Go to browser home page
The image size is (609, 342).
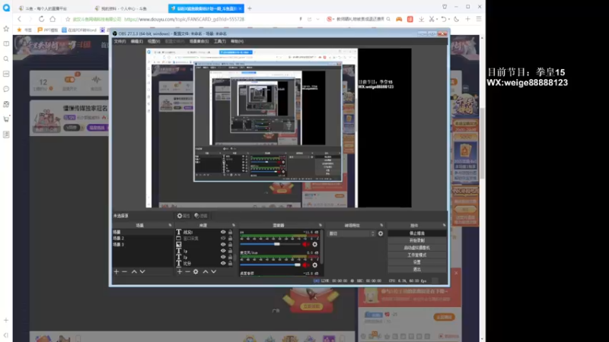point(53,19)
